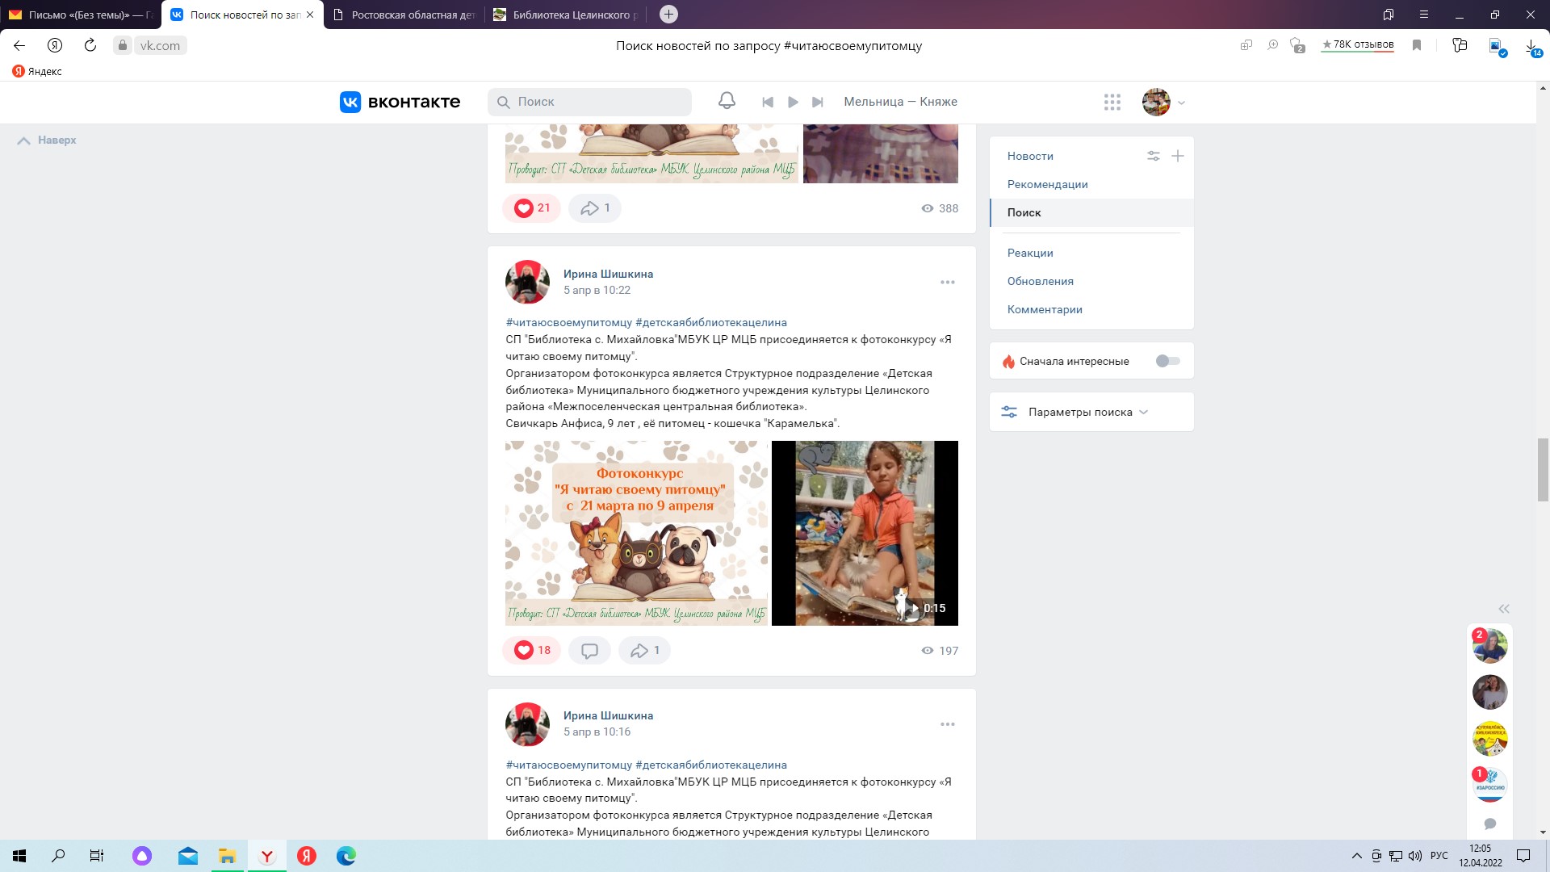Open Новости section in sidebar
Viewport: 1550px width, 872px height.
point(1030,156)
